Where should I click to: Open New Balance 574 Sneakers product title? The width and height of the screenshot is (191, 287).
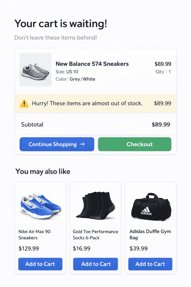pos(92,64)
